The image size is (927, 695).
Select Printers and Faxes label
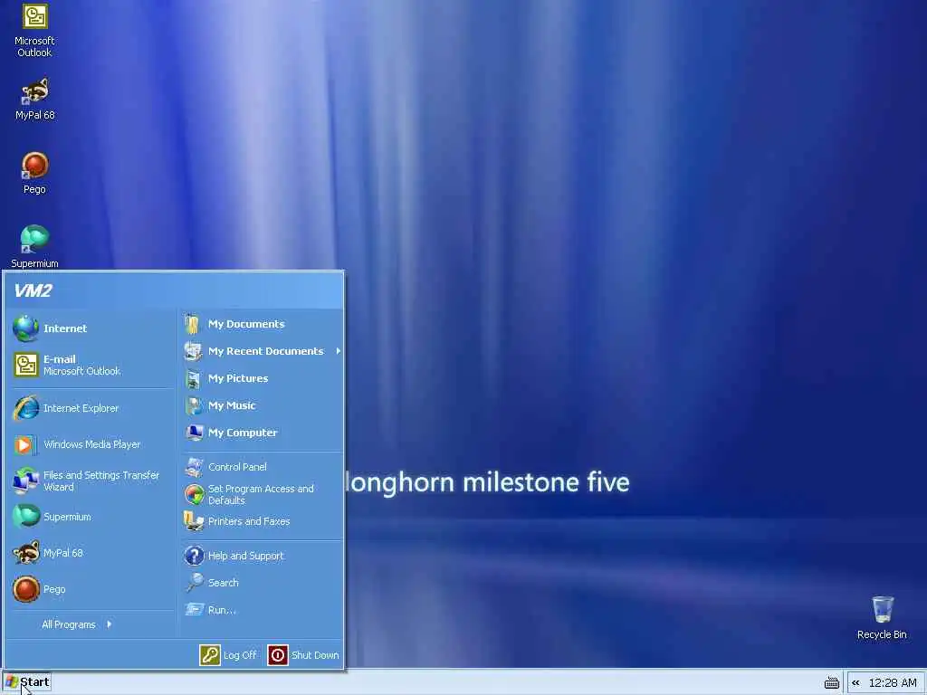click(249, 521)
